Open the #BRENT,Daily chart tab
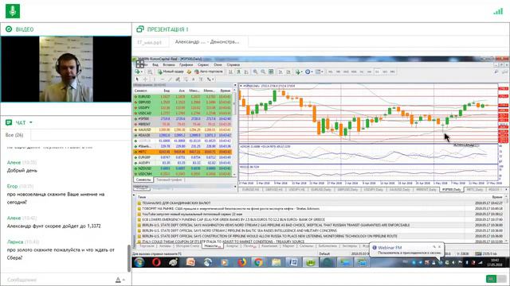Viewport: 510px width, 286px height. (x=426, y=189)
